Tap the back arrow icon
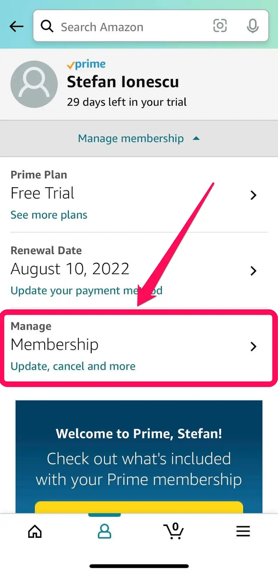Screen dimensions: 278x574 click(x=16, y=26)
